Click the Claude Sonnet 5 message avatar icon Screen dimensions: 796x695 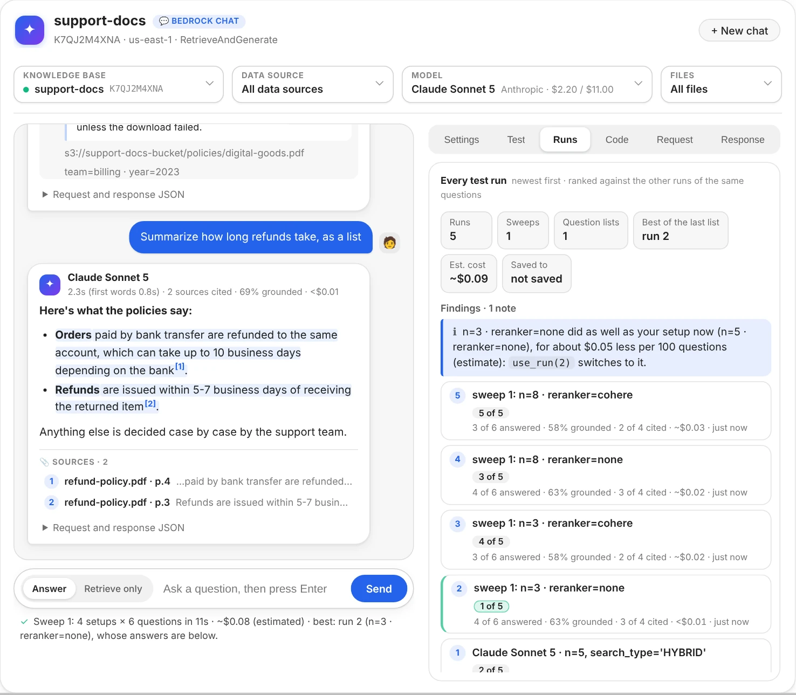click(x=50, y=284)
